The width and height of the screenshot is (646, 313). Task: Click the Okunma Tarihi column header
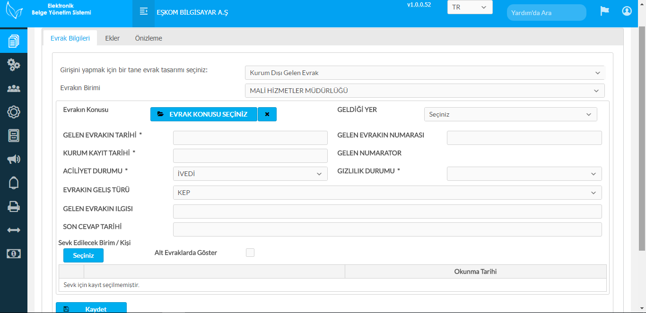475,271
